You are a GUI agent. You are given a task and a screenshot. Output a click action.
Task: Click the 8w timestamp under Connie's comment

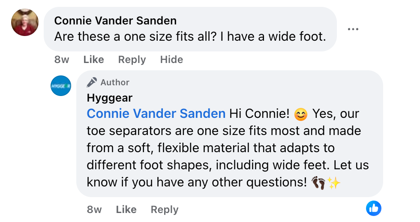click(62, 60)
